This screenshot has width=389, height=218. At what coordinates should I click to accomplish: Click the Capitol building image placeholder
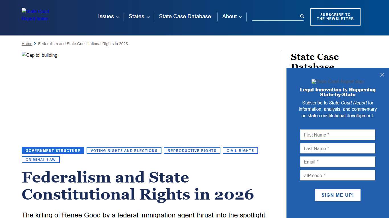[x=39, y=55]
